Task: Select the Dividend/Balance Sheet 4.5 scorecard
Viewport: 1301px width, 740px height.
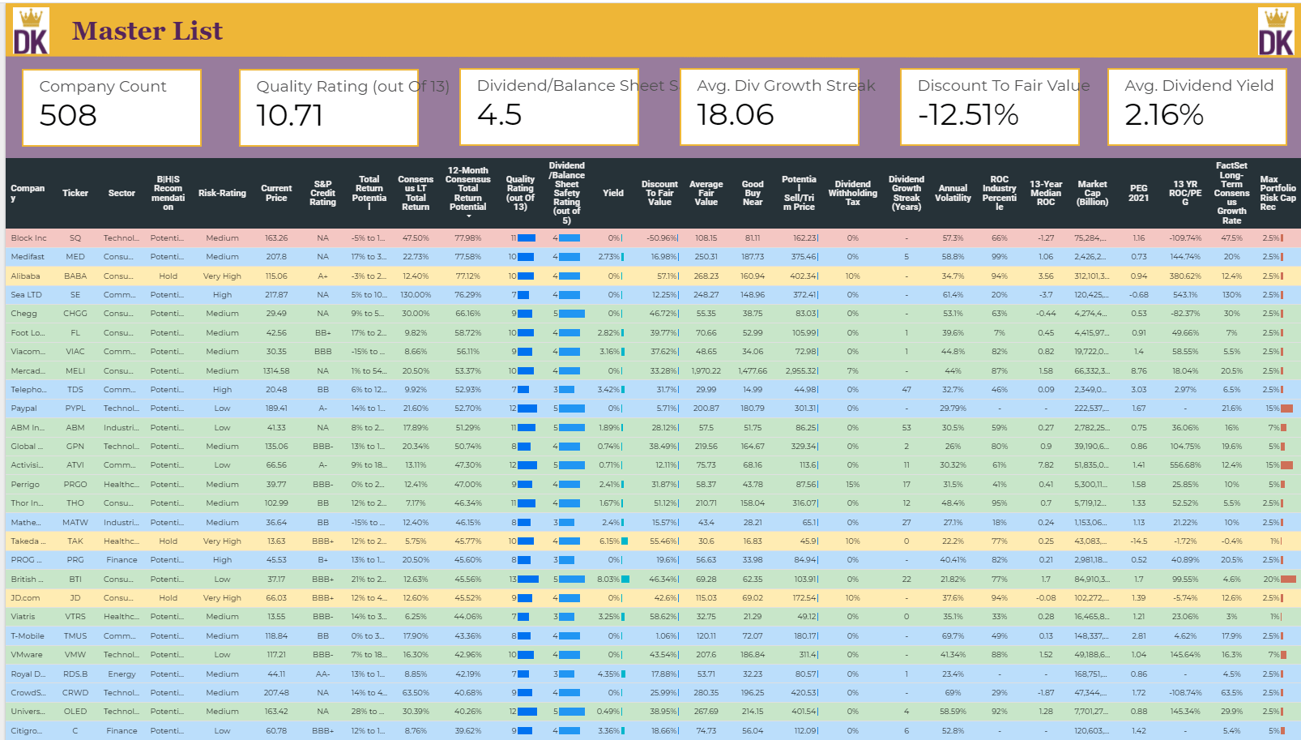Action: [x=549, y=108]
